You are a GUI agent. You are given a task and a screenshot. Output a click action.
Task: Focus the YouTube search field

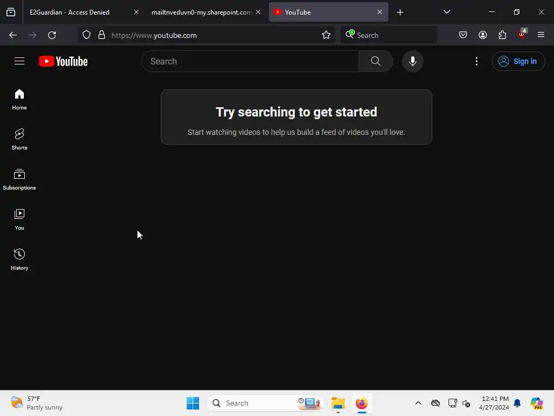250,61
